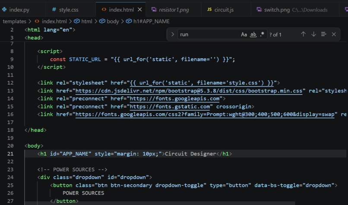Toggle Use Regular Expression in find widget
Screen dimensions: 348x205
[262, 34]
